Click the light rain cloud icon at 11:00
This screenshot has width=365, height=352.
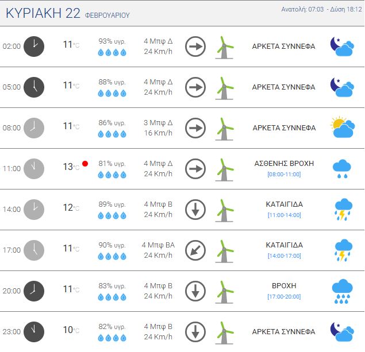[343, 168]
